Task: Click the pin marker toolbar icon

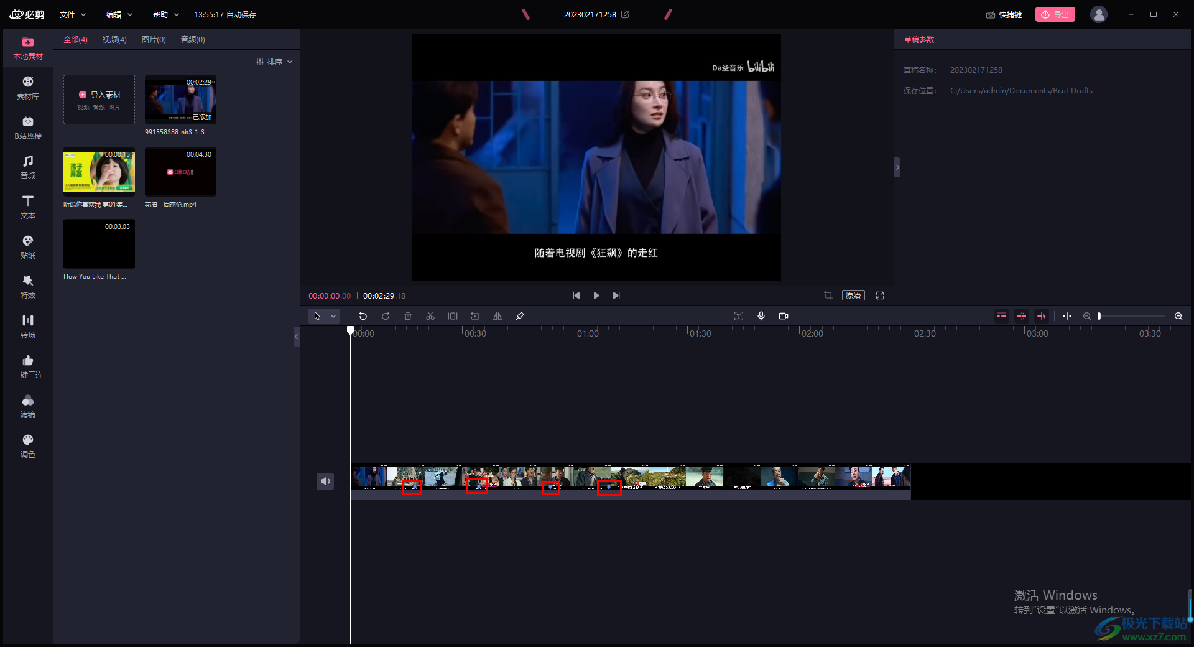Action: point(520,316)
